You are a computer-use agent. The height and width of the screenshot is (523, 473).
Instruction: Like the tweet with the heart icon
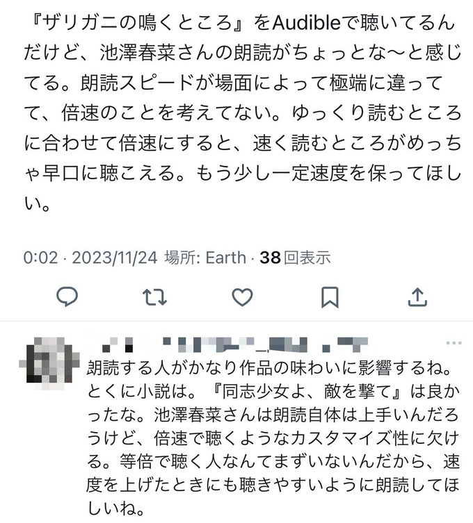coord(242,297)
